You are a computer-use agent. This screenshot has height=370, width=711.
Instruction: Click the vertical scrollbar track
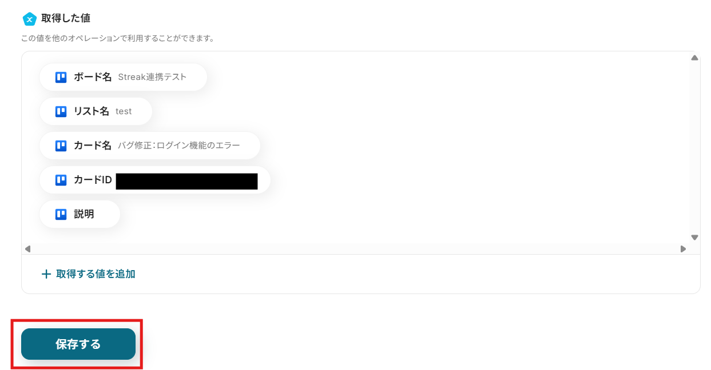click(694, 147)
